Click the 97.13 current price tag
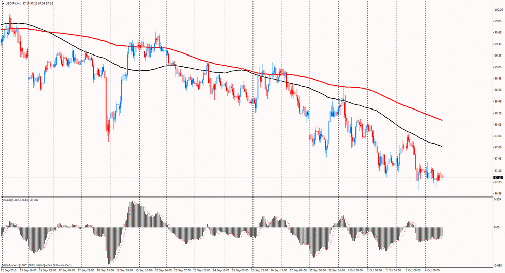Screen dimensions: 505x273 coord(498,178)
